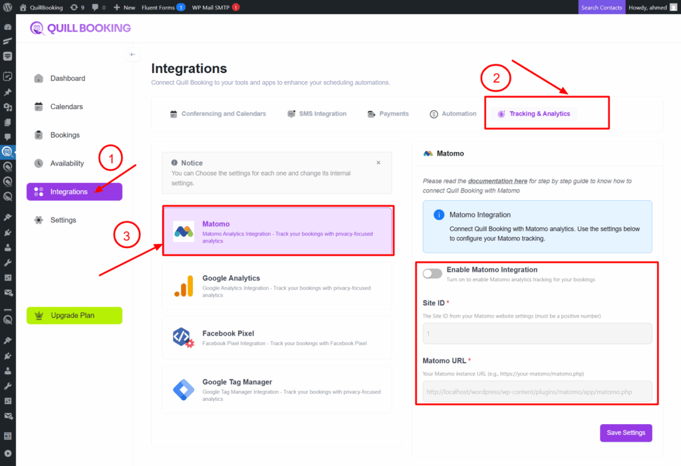Collapse the sidebar with arrow button

[x=132, y=54]
